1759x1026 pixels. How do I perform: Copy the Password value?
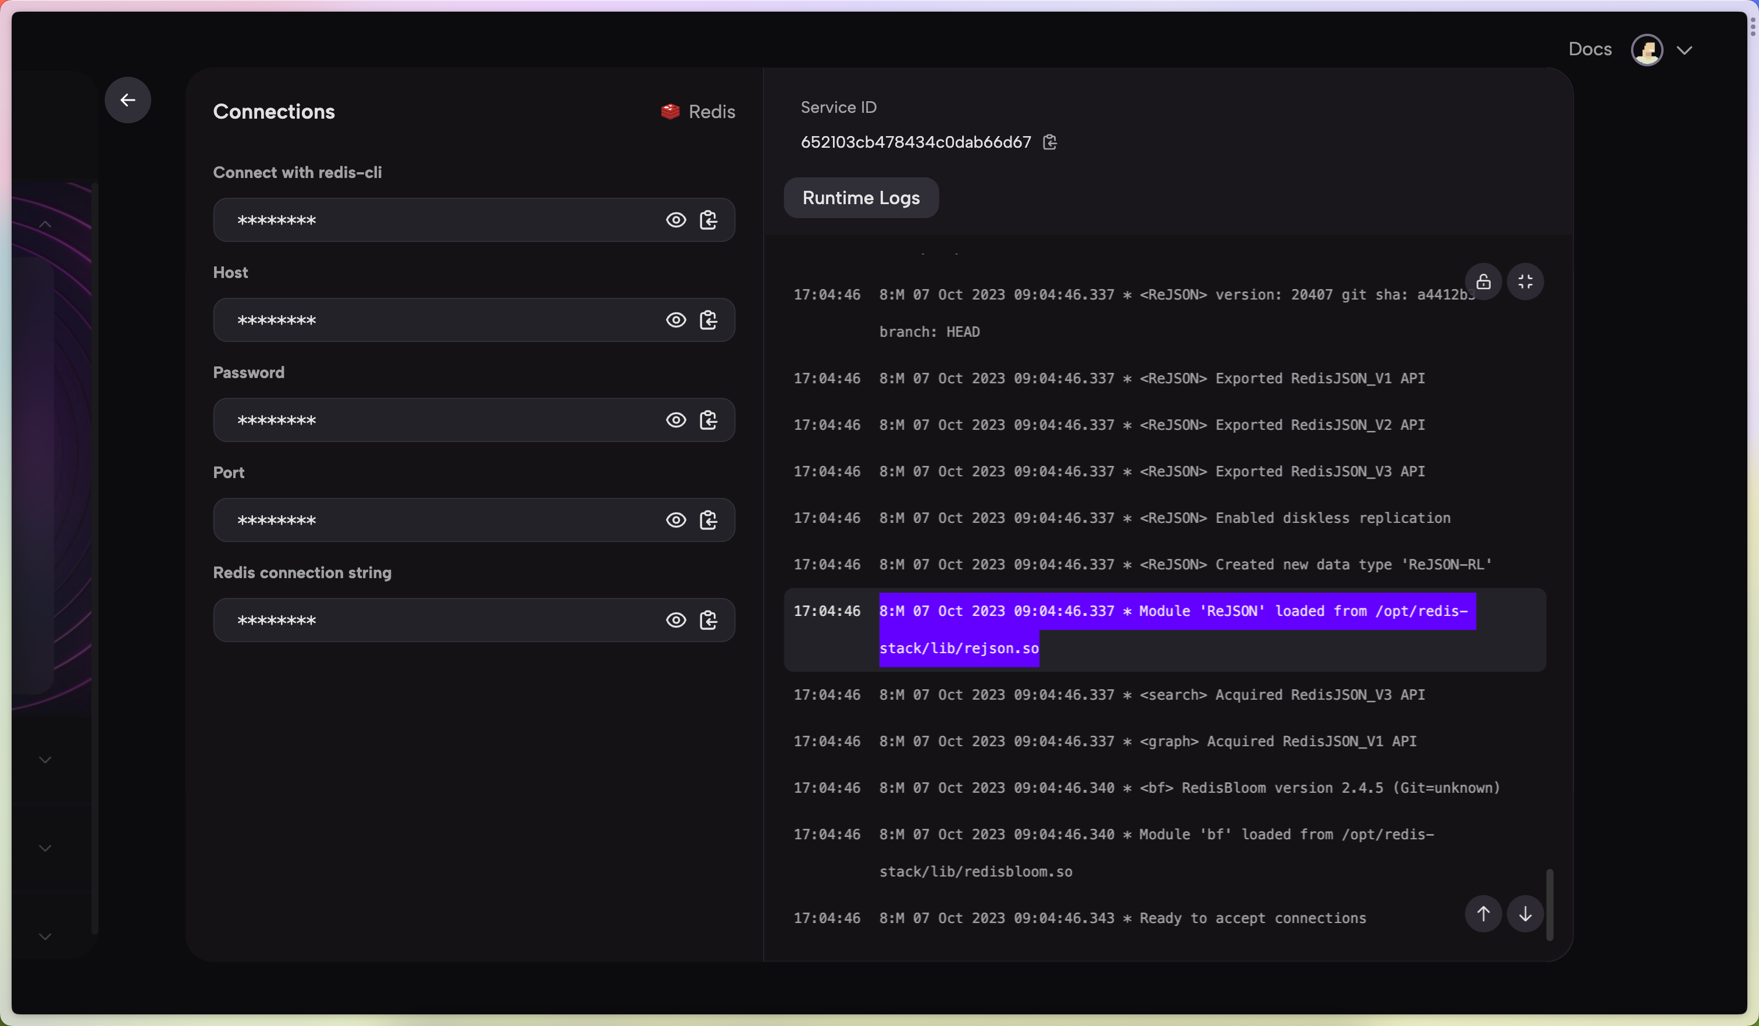click(708, 420)
